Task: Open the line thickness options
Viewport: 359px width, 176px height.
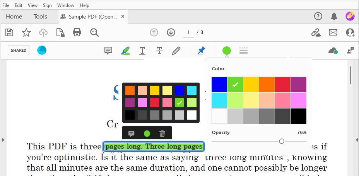Action: coord(244,51)
